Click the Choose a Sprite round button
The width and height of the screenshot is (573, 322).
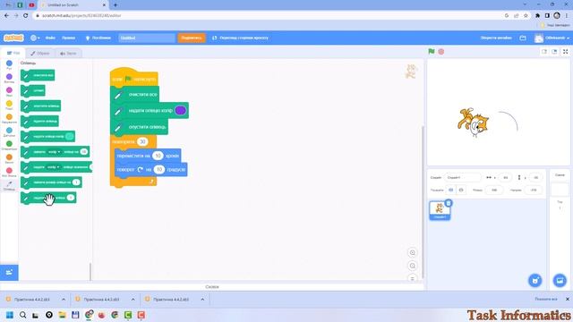pyautogui.click(x=535, y=280)
